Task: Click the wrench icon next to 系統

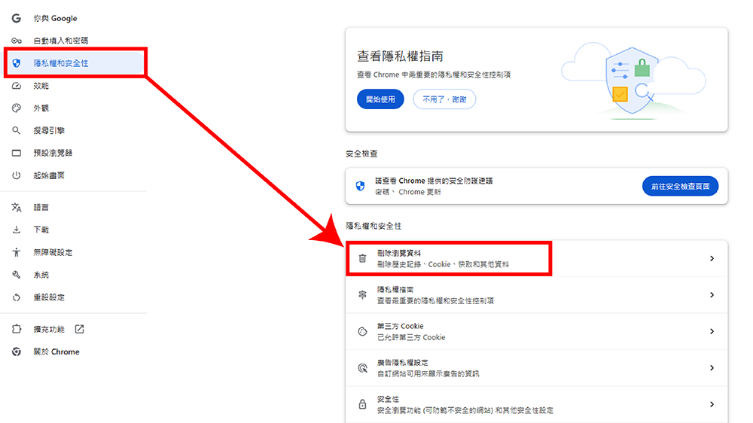Action: point(16,275)
